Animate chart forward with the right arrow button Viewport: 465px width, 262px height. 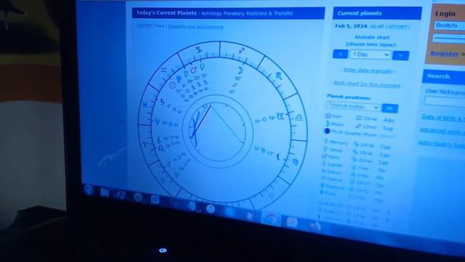pos(400,55)
